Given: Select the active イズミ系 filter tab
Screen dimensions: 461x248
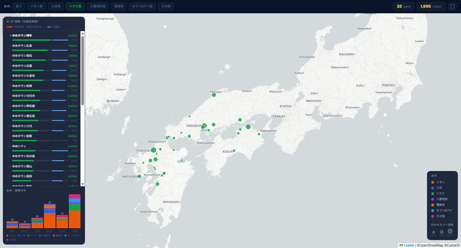Looking at the screenshot, I should point(75,6).
